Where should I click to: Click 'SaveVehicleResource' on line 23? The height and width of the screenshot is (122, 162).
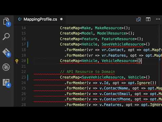pyautogui.click(x=103, y=77)
